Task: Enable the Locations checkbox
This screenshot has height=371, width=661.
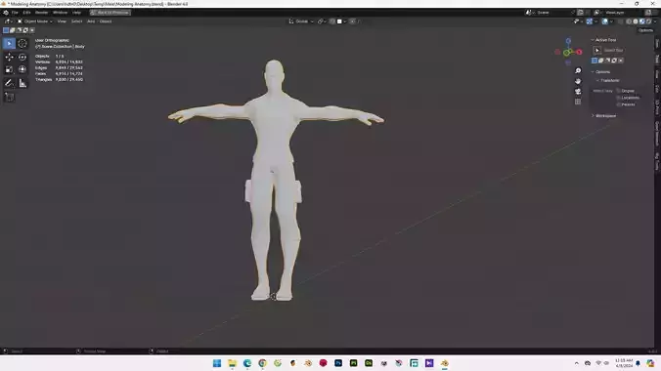Action: point(618,98)
